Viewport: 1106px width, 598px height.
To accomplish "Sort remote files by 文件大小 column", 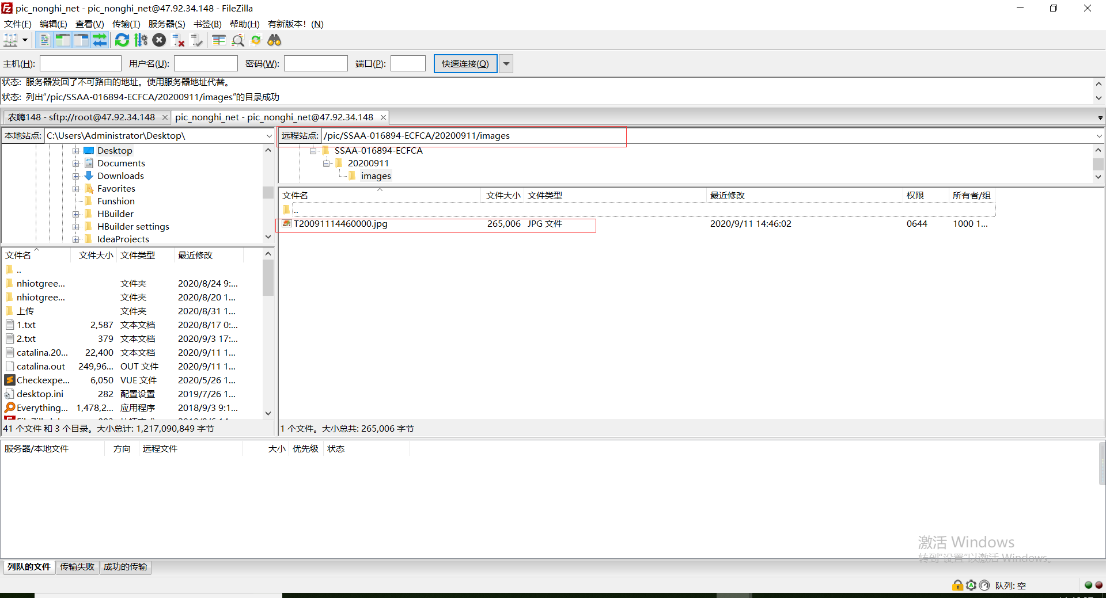I will pos(502,196).
